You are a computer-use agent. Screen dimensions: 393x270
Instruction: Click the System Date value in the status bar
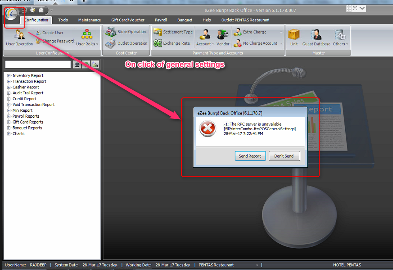[x=100, y=265]
